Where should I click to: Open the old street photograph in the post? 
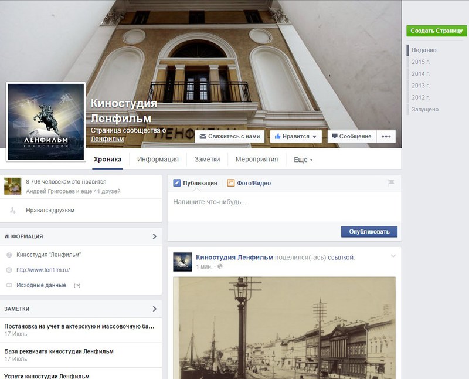coord(284,328)
